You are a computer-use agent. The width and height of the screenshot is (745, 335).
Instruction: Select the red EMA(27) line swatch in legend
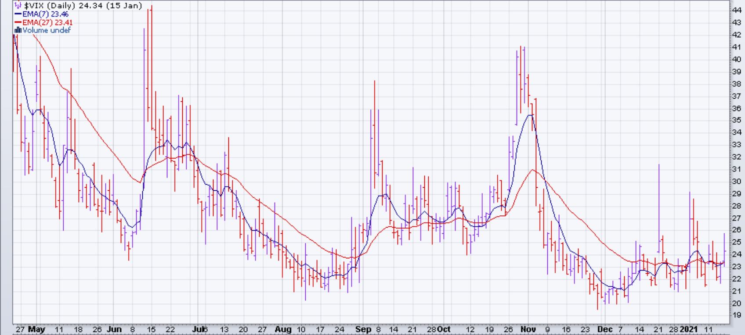click(x=18, y=22)
